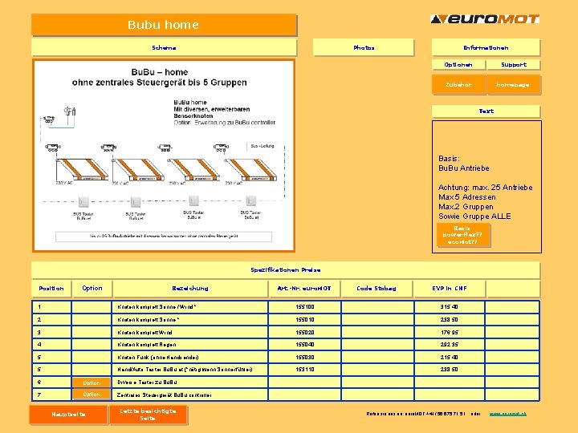Viewport: 578px width, 433px height.
Task: Follow the green website link at bottom right
Action: pyautogui.click(x=507, y=414)
